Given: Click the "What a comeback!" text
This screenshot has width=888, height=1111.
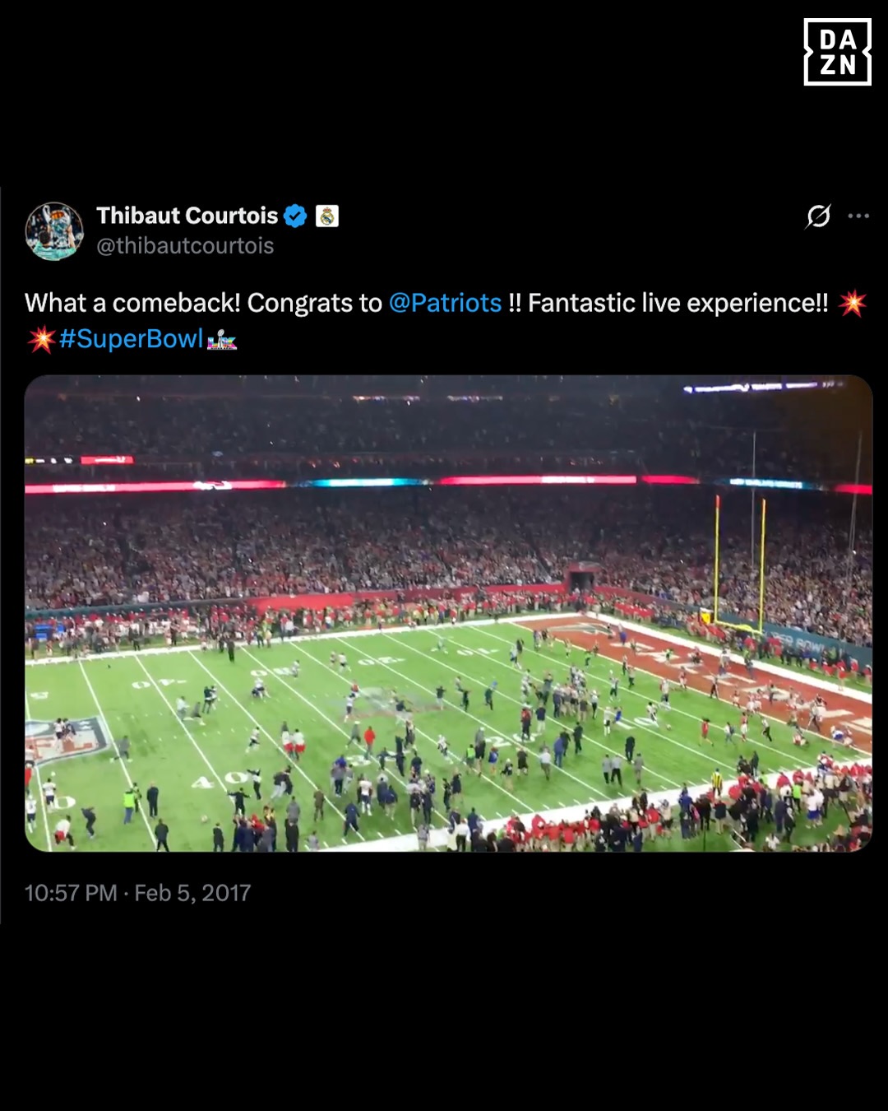Looking at the screenshot, I should pos(132,304).
